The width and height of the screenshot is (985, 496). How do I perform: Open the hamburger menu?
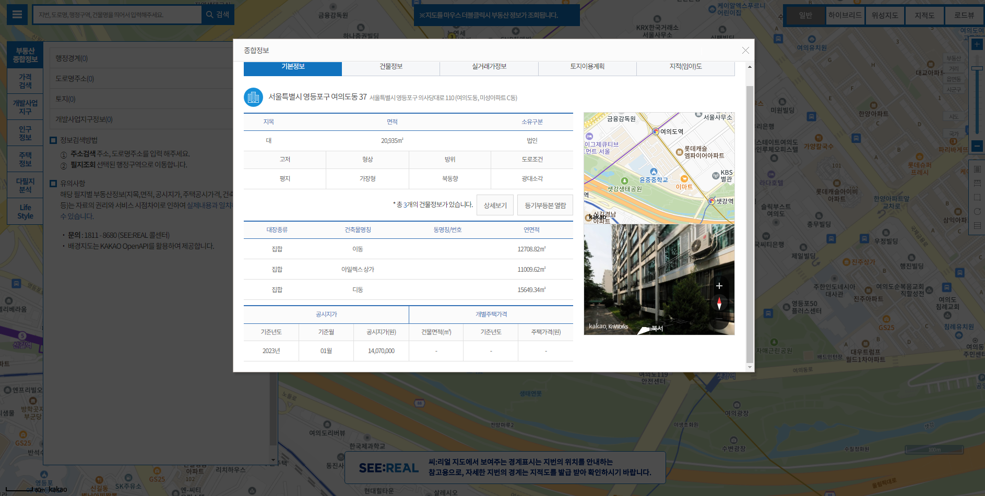click(17, 15)
